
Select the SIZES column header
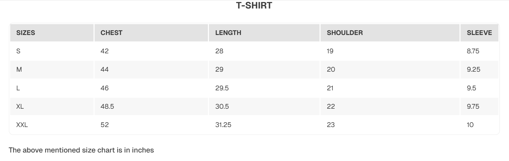click(x=26, y=33)
